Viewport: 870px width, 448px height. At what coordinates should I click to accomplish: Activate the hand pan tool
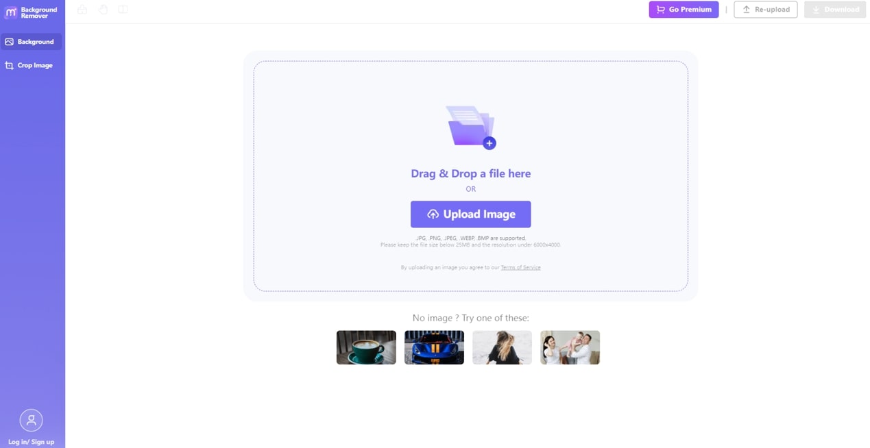[x=103, y=10]
